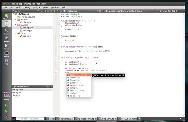
Task: Start debugging with the run-debug icon
Action: [6, 111]
